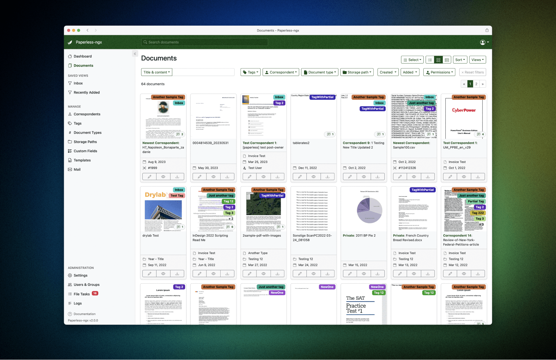Filter by Newest Correspondent on Napoleon card

click(x=161, y=143)
